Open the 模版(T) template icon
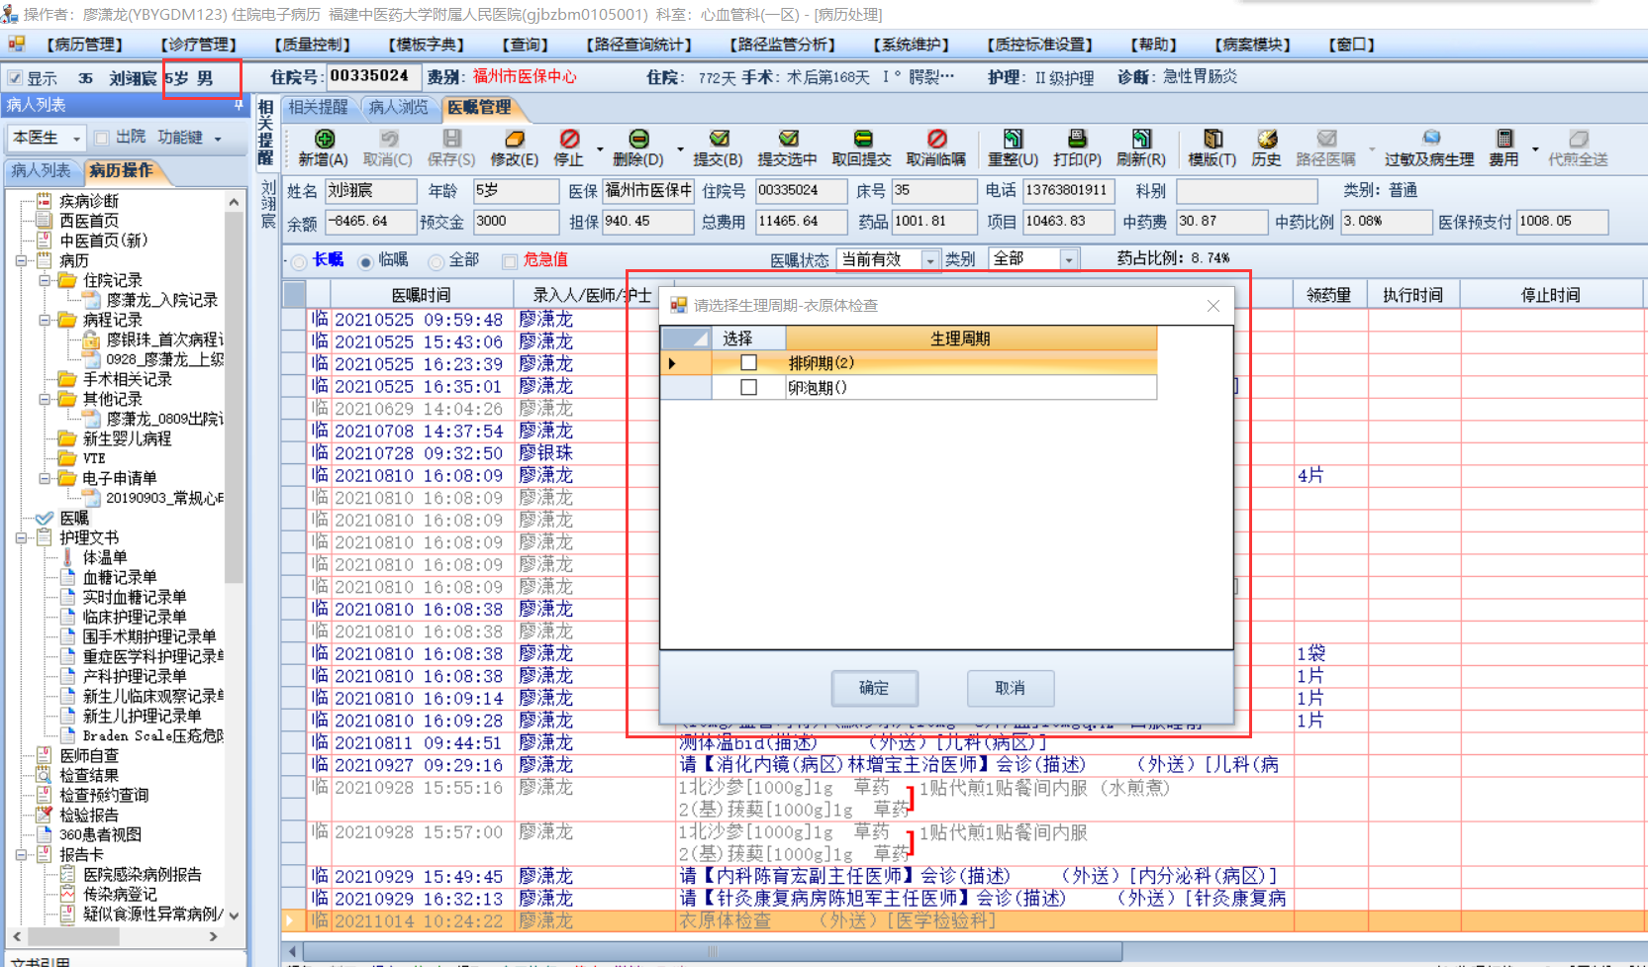1648x967 pixels. point(1212,139)
